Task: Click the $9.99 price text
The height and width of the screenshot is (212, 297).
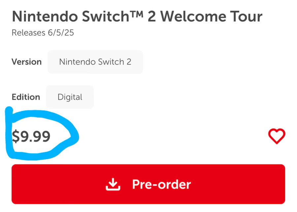Action: click(x=31, y=136)
